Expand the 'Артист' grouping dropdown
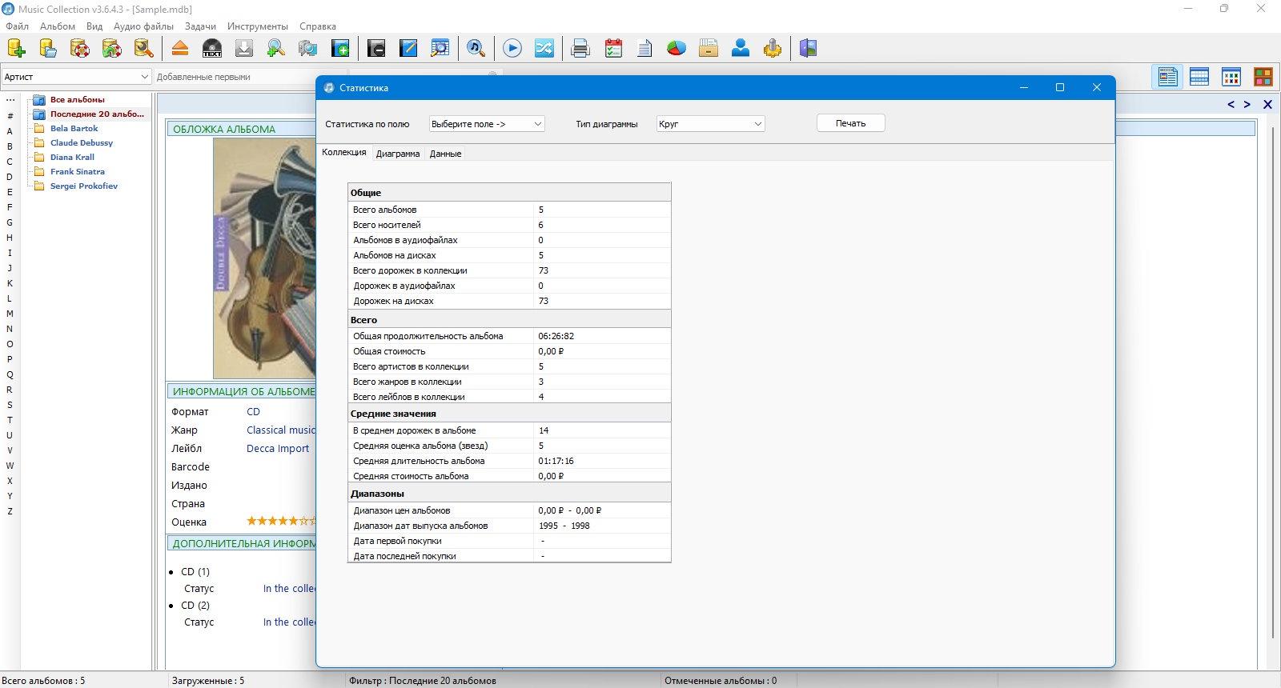The height and width of the screenshot is (688, 1281). (x=76, y=77)
